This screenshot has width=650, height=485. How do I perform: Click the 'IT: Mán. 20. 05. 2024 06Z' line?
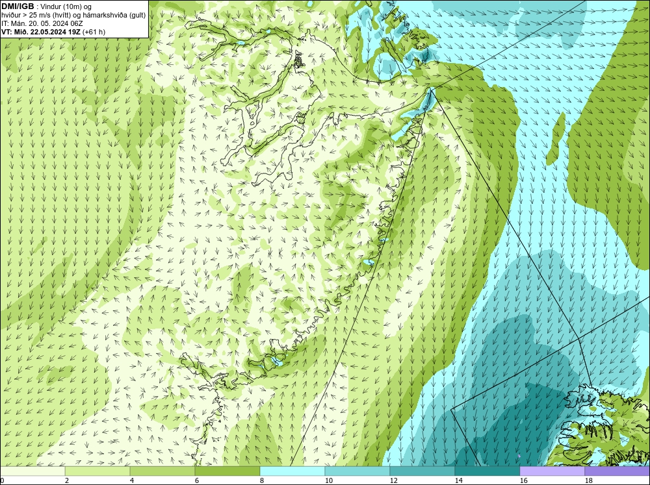point(42,23)
